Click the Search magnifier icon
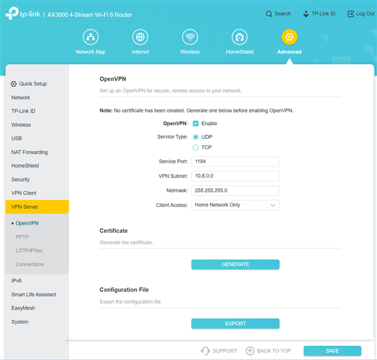This screenshot has height=360, width=377. (269, 14)
